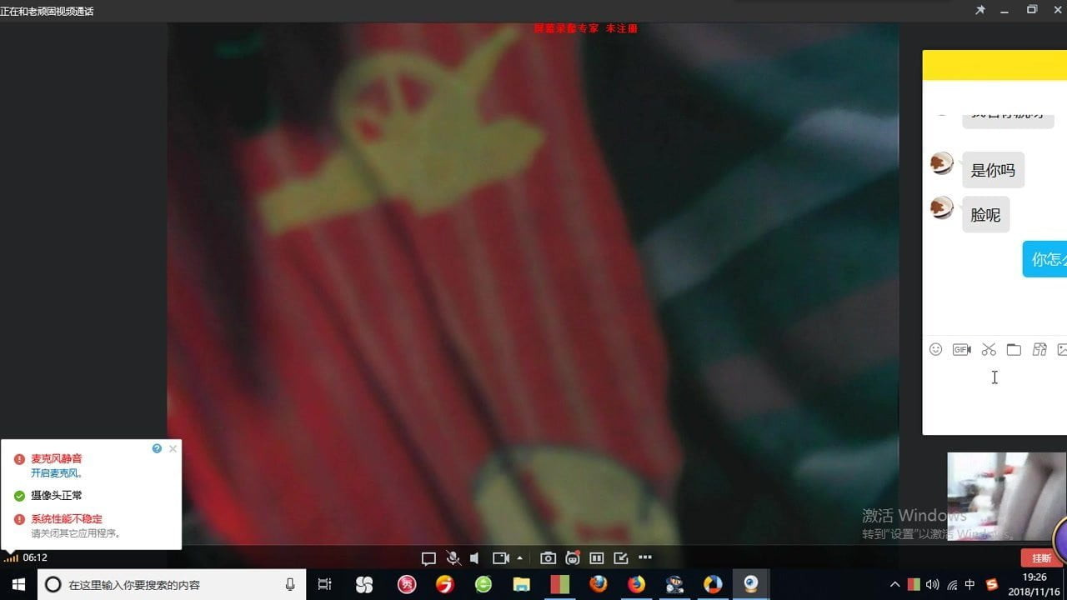Open the four-leaf fan app on taskbar

coord(364,584)
